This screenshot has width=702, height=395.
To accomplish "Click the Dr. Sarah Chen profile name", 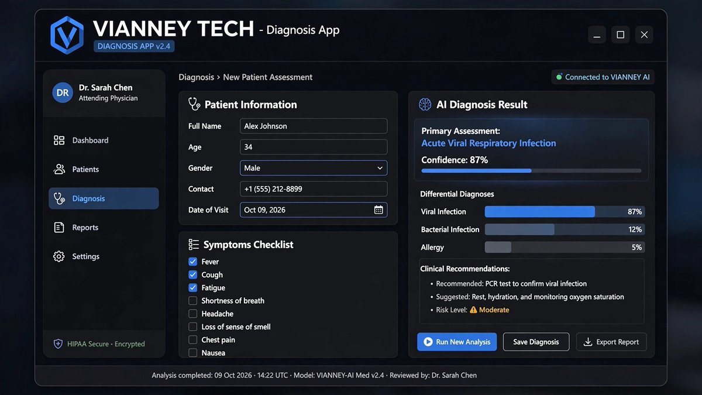I will pos(105,88).
